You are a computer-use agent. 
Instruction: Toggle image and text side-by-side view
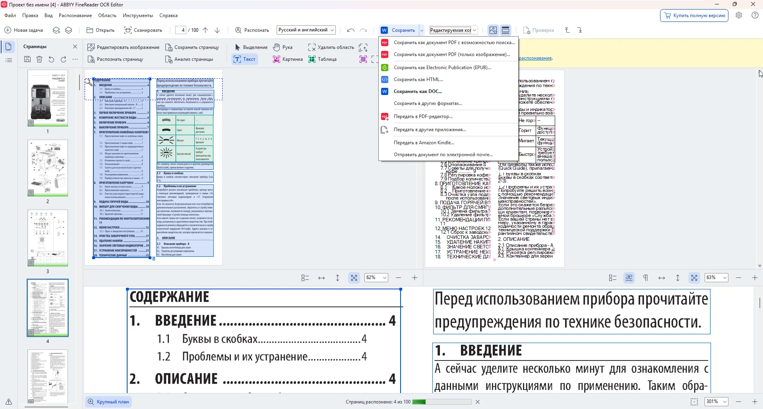(x=493, y=30)
